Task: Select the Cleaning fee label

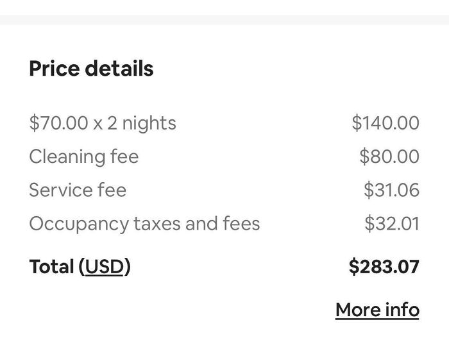Action: [83, 157]
